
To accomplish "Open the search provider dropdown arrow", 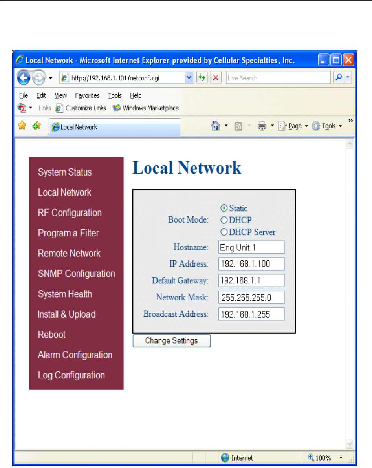I will point(348,78).
